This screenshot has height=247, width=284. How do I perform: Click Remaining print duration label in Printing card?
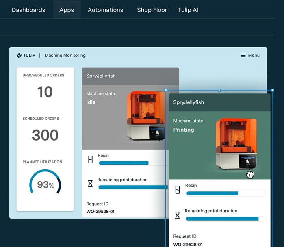[x=211, y=211]
